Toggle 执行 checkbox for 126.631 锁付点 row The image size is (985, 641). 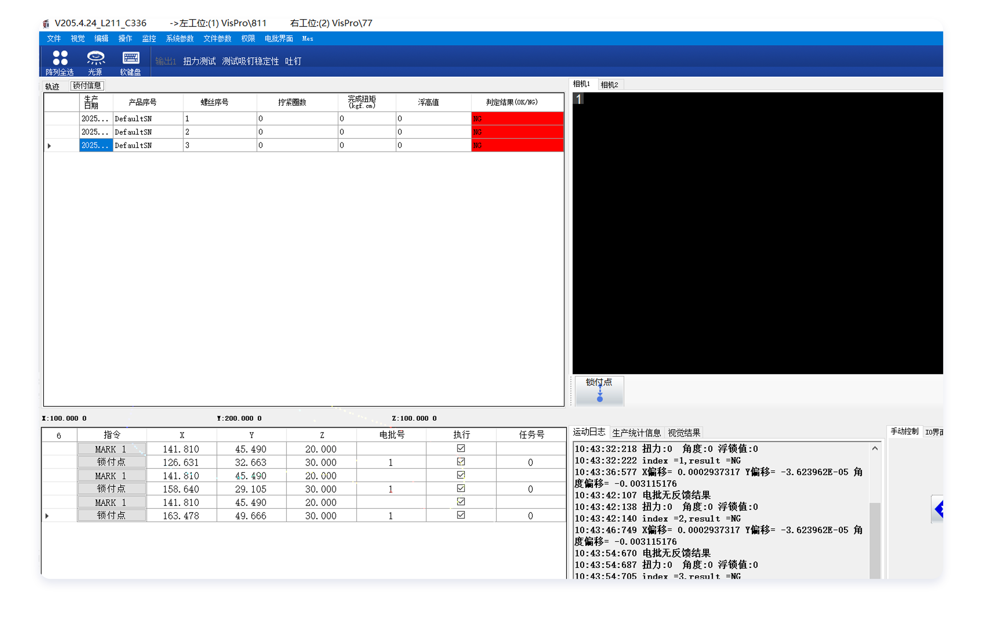click(x=461, y=462)
